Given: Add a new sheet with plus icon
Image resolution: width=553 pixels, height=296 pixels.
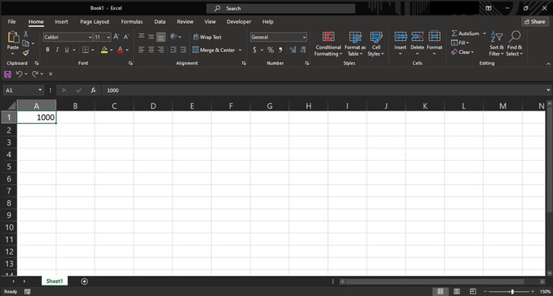Looking at the screenshot, I should pyautogui.click(x=84, y=281).
